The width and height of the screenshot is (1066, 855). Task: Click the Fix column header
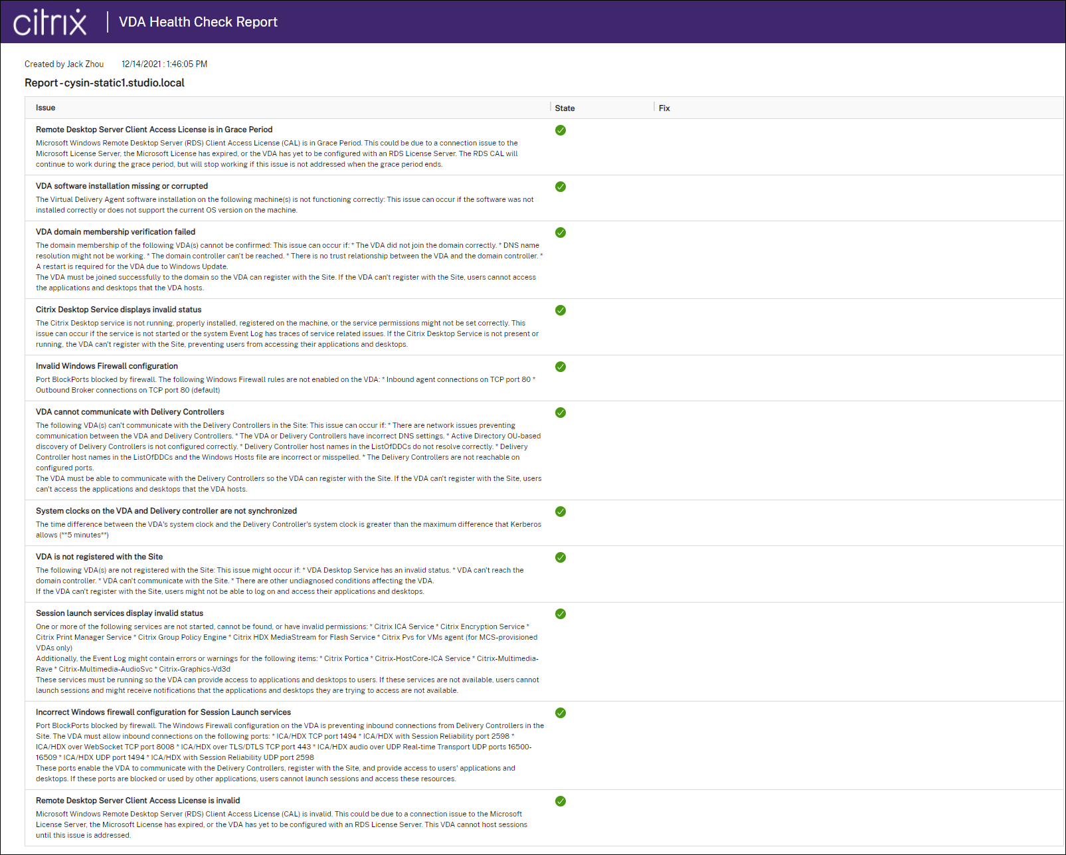[x=664, y=108]
